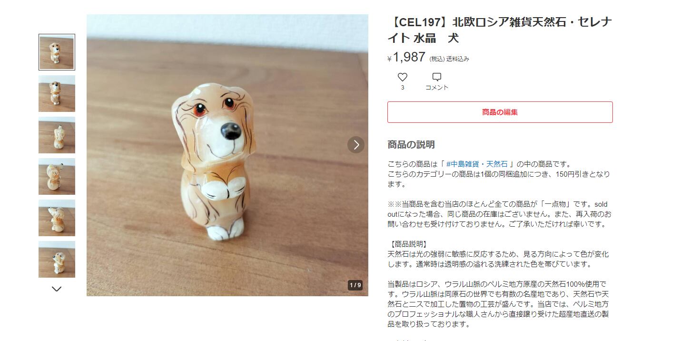Select sixth dog thumbnail
This screenshot has width=690, height=341.
[x=57, y=260]
